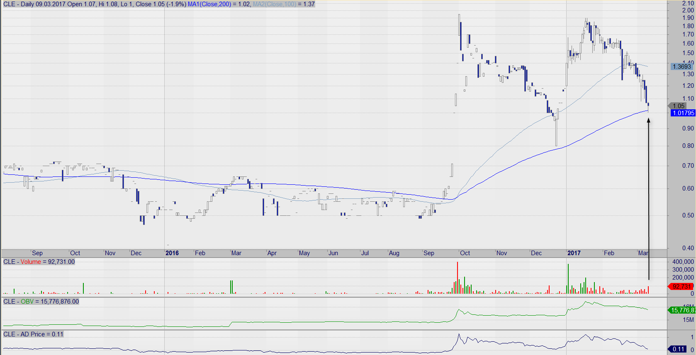
Task: Click the Jun label on the time axis
Action: (333, 253)
